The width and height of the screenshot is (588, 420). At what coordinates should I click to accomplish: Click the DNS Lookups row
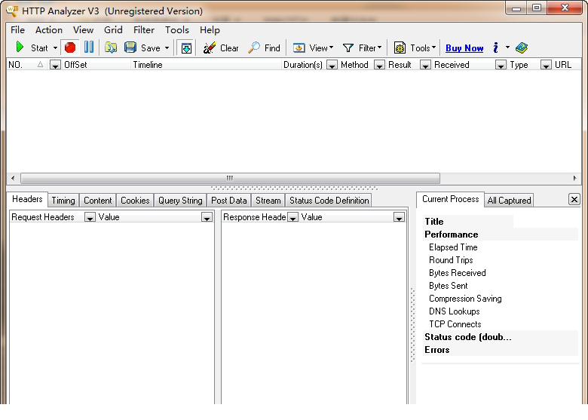[x=501, y=311]
